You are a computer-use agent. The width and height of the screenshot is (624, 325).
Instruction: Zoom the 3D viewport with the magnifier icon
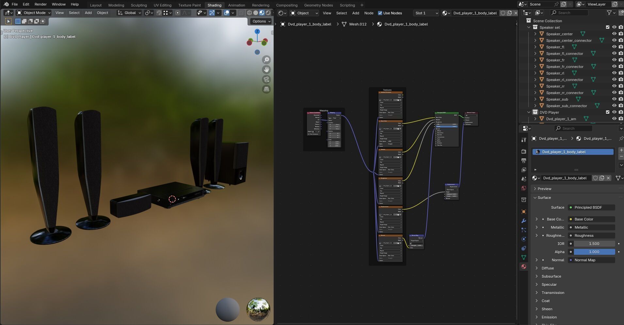point(266,60)
